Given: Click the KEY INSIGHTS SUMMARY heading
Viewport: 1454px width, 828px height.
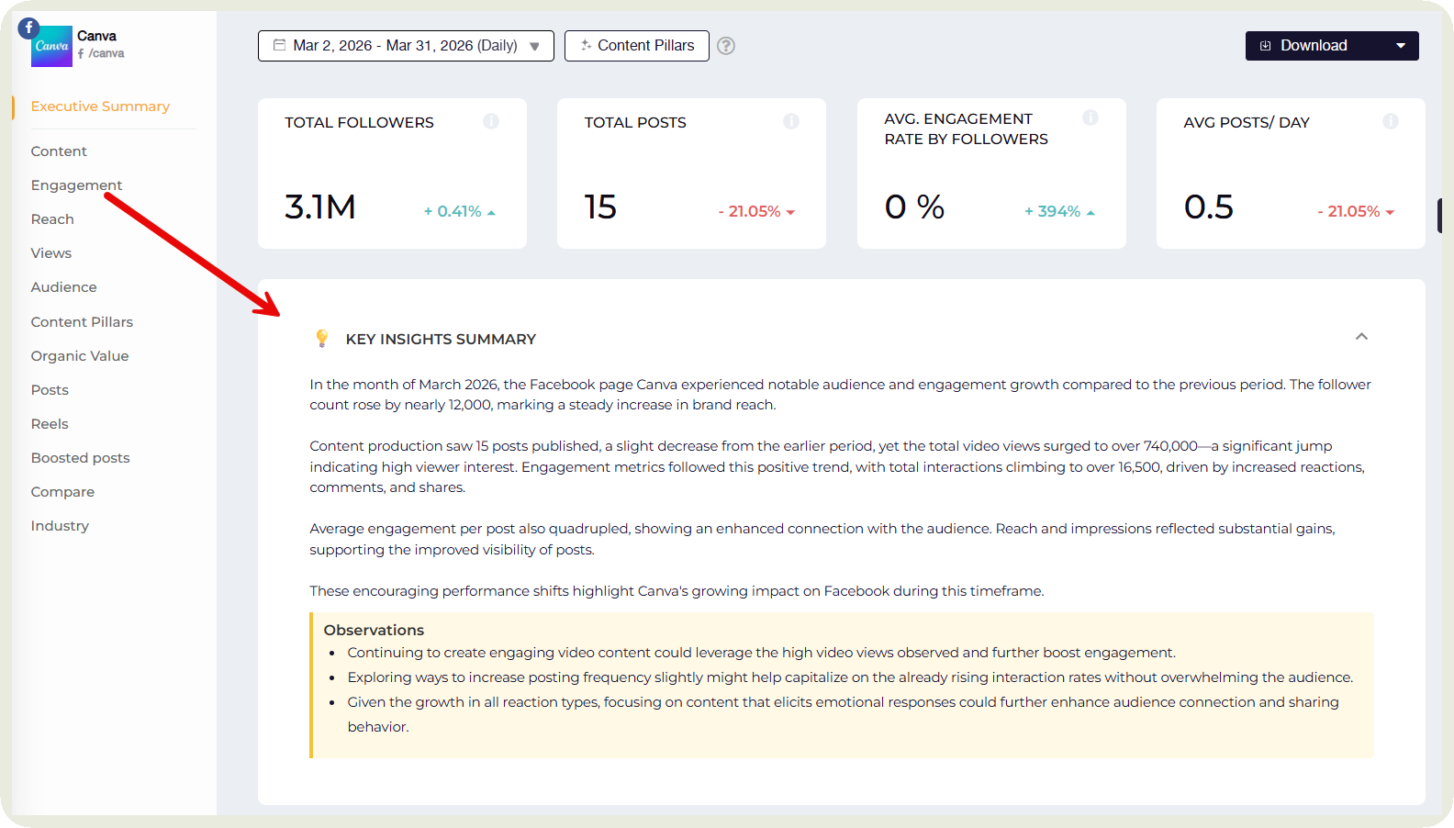Looking at the screenshot, I should coord(441,340).
